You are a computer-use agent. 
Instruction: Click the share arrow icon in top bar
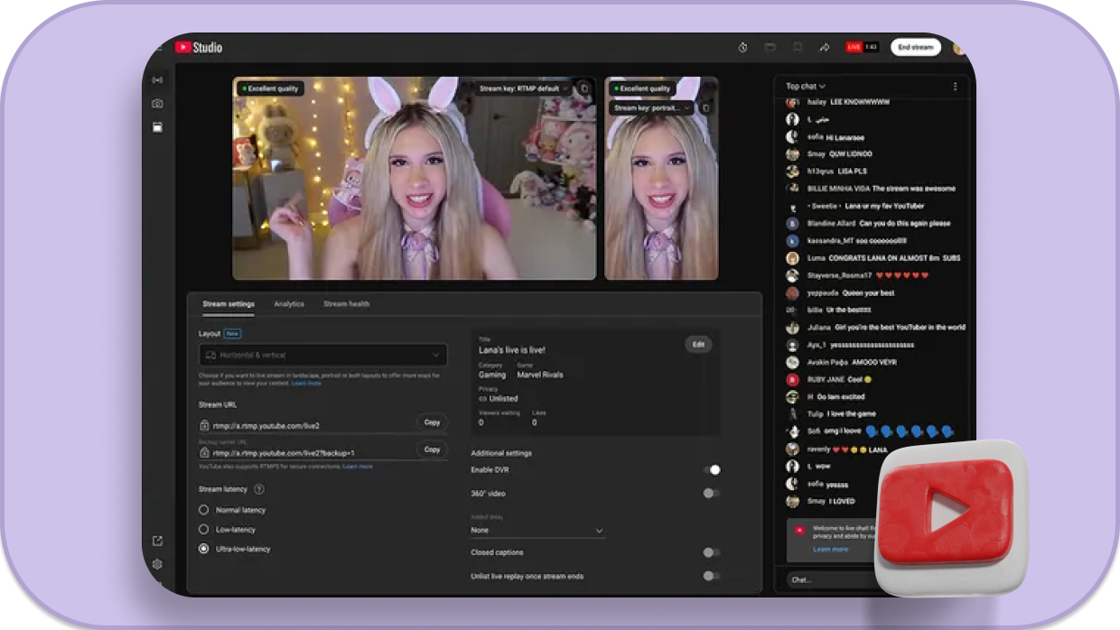tap(824, 48)
